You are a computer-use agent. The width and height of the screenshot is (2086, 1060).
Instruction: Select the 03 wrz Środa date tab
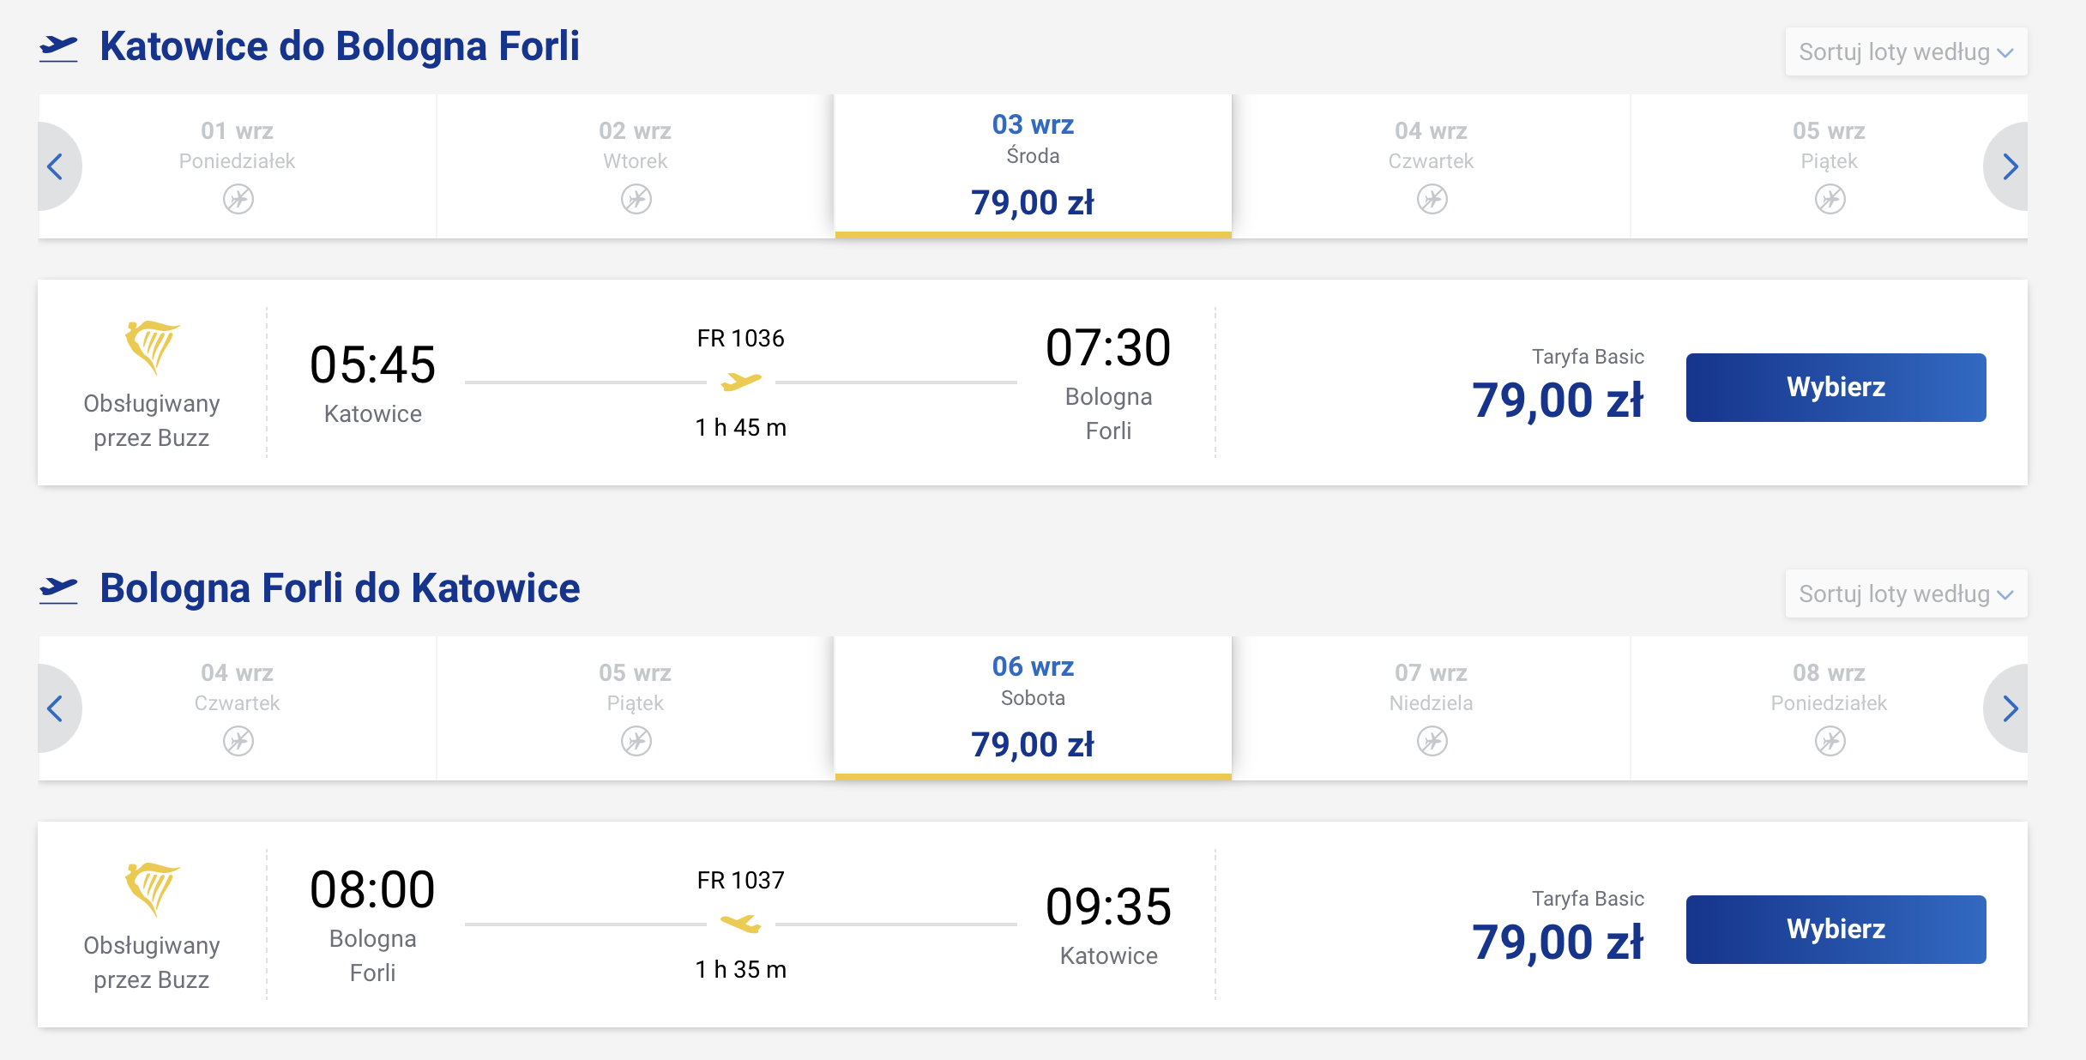[x=1033, y=166]
